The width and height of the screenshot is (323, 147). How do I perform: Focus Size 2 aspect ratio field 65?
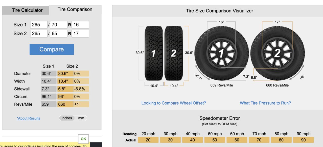[59, 34]
